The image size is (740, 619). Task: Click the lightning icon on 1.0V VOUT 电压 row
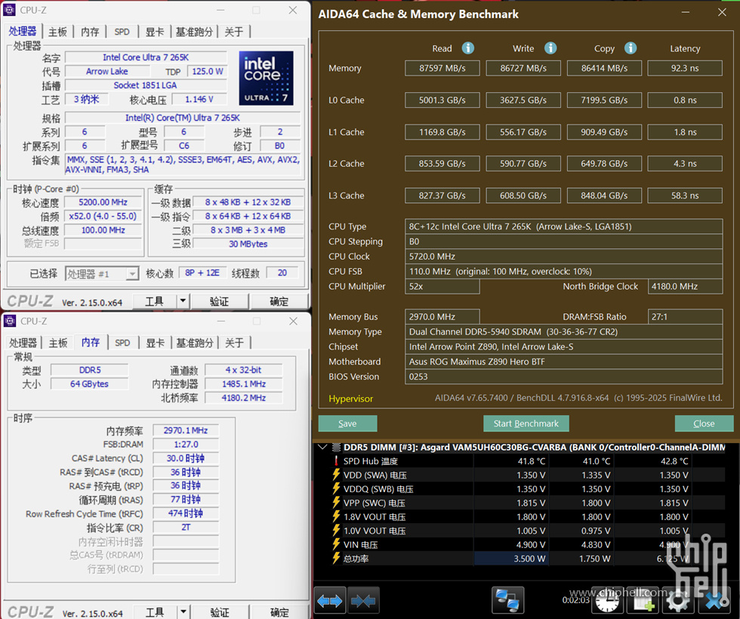336,530
